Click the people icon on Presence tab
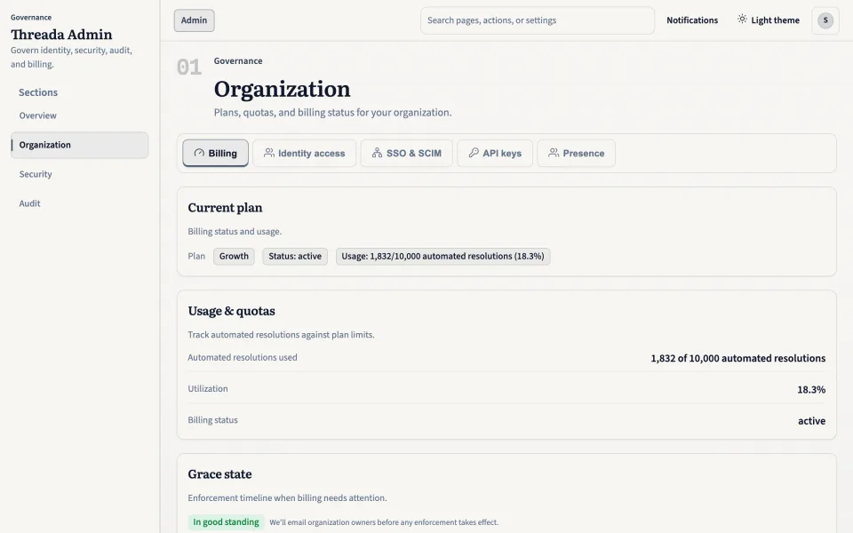 point(554,153)
